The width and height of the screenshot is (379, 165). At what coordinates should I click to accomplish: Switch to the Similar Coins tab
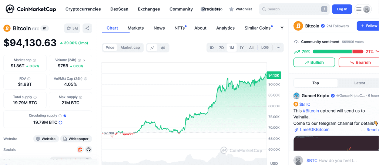coord(258,28)
